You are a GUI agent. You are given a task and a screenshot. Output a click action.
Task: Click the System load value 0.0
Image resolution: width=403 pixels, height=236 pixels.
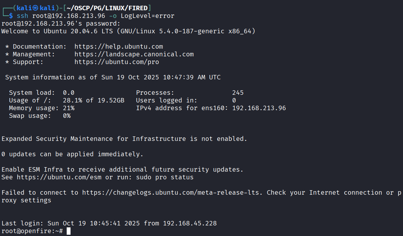pos(69,93)
